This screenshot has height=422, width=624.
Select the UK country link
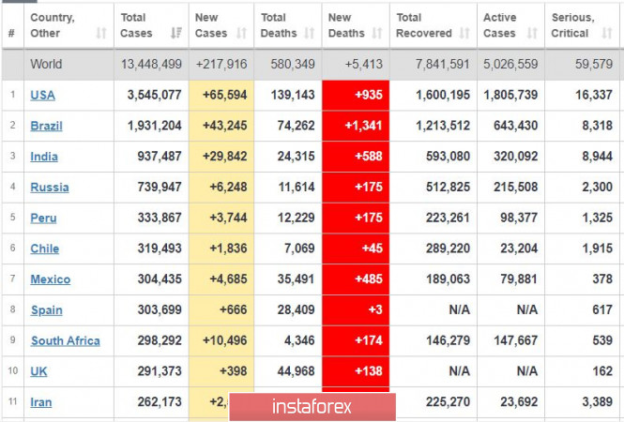tap(38, 371)
